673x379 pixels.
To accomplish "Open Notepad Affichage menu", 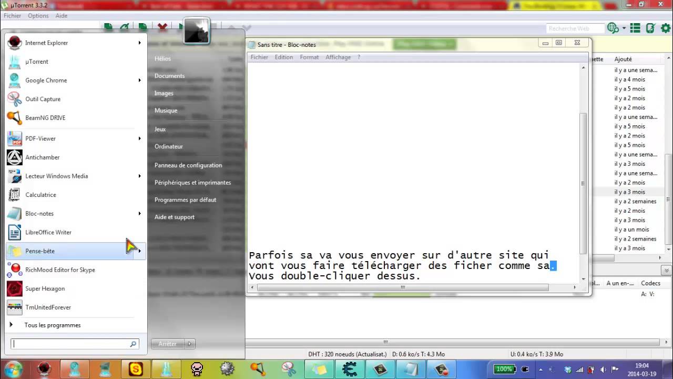I will pos(338,57).
